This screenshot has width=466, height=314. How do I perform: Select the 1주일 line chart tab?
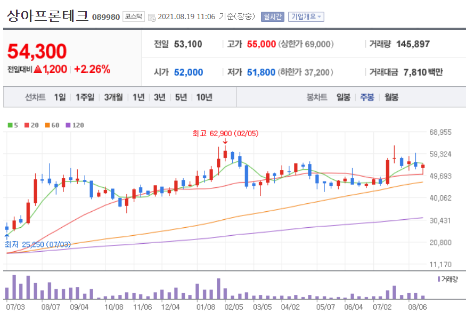point(85,97)
